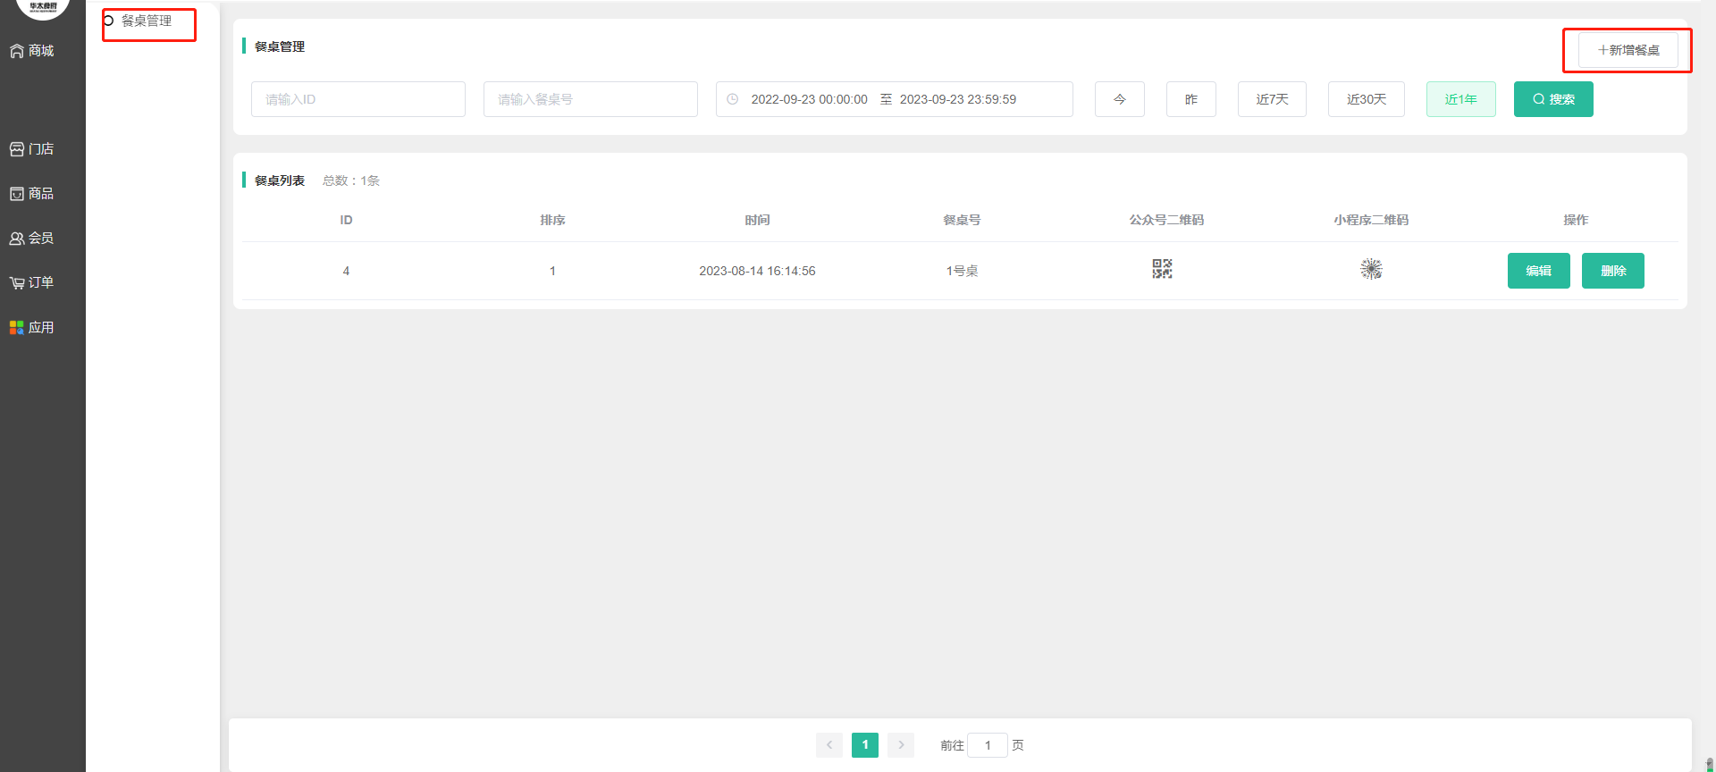Open the 商城 sidebar section

32,51
